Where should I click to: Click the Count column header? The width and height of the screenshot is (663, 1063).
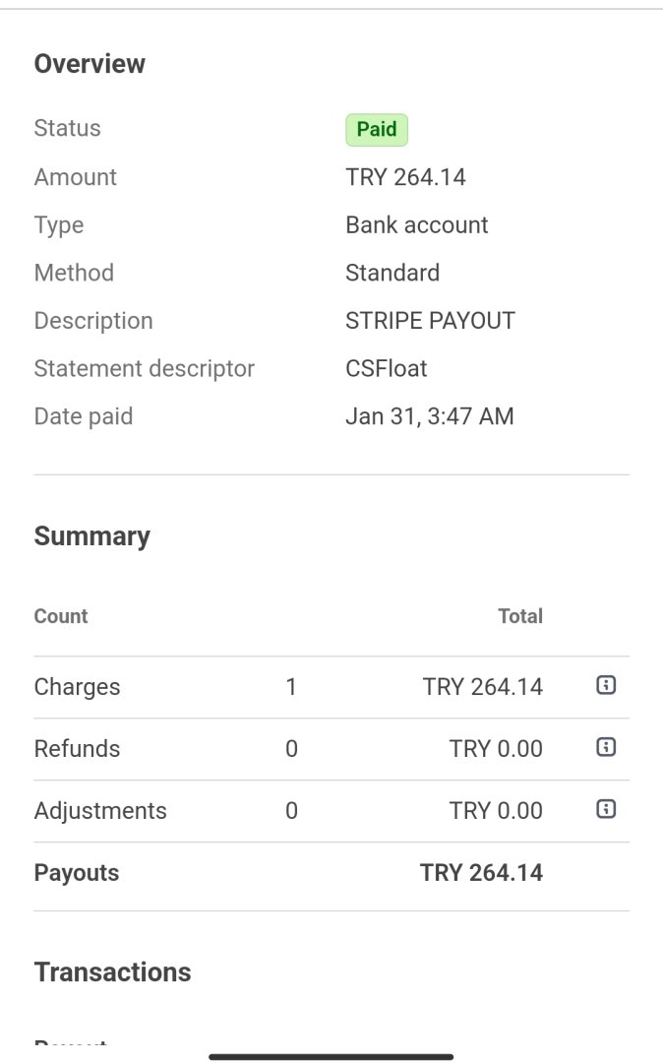tap(61, 616)
